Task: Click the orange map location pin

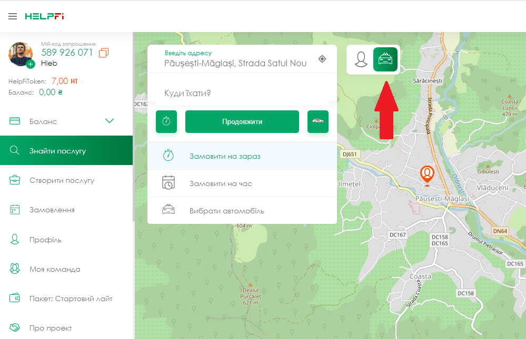Action: tap(427, 174)
